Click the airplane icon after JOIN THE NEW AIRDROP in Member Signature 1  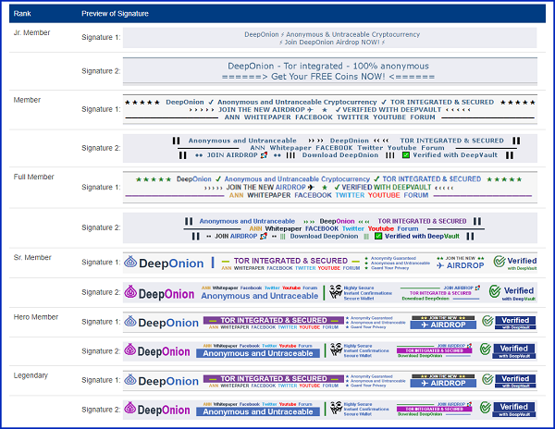point(311,110)
